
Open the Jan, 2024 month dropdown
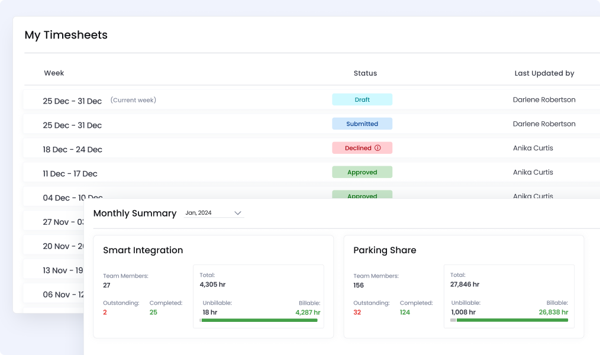coord(214,213)
